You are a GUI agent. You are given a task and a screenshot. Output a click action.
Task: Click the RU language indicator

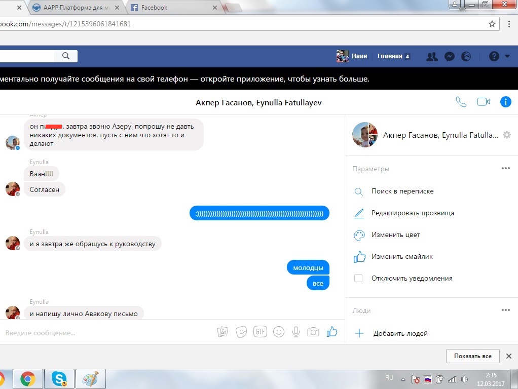(389, 377)
